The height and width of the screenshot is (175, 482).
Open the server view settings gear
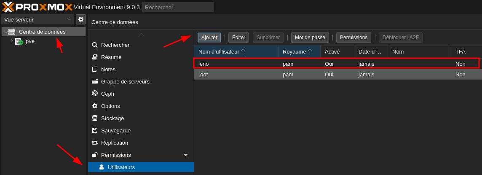80,19
